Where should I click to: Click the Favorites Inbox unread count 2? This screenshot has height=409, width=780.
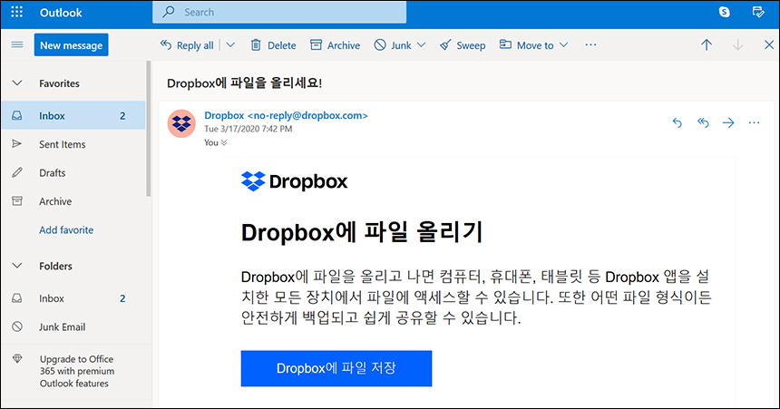[x=122, y=116]
